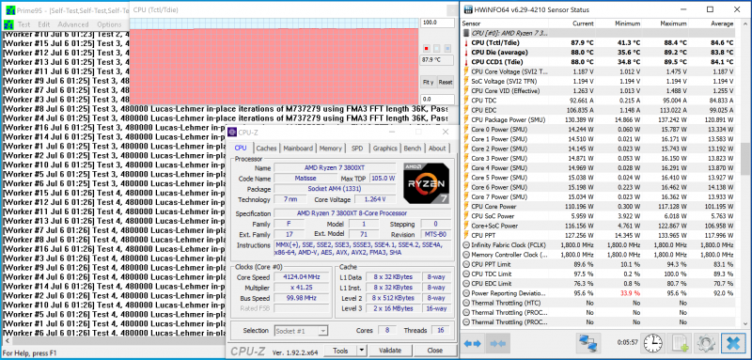This screenshot has height=360, width=752.
Task: Click graph maximum value field showing 100.0
Action: (437, 23)
